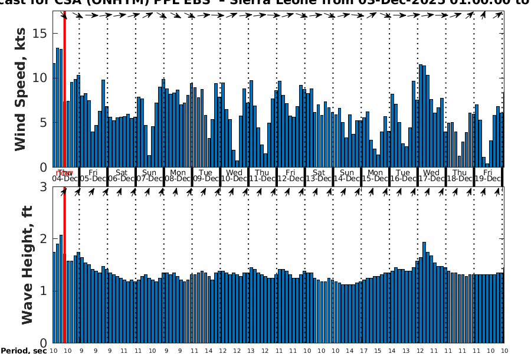Click the last wind direction arrow at far right
The image size is (531, 354).
[x=499, y=15]
